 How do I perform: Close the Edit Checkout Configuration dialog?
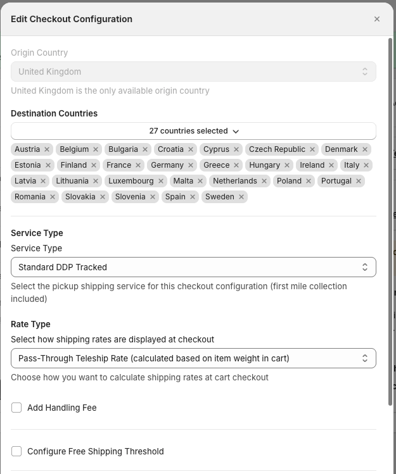point(377,19)
